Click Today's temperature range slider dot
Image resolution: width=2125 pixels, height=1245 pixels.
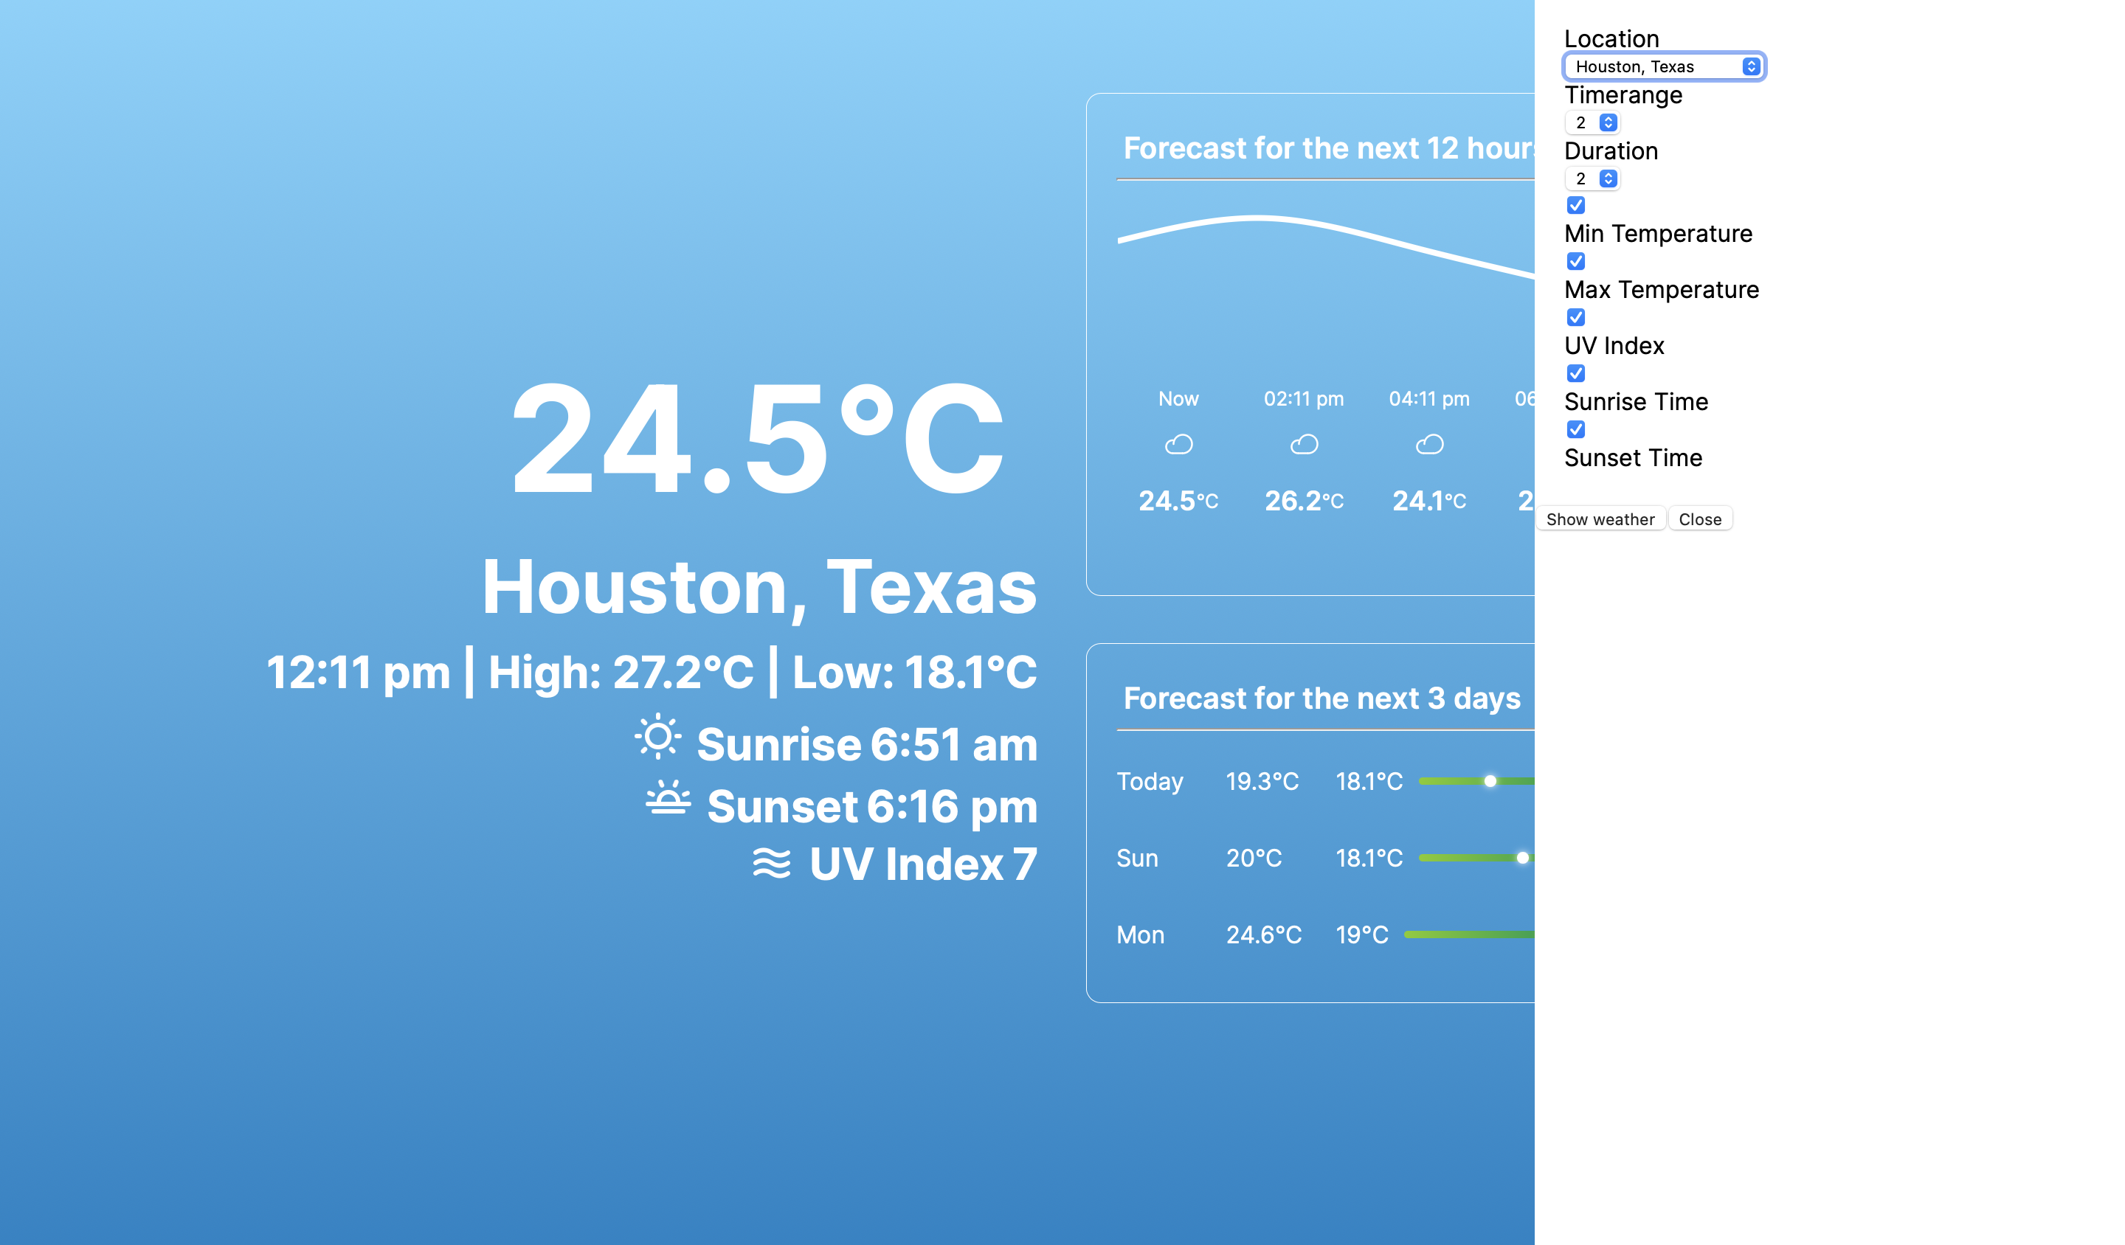pos(1490,781)
